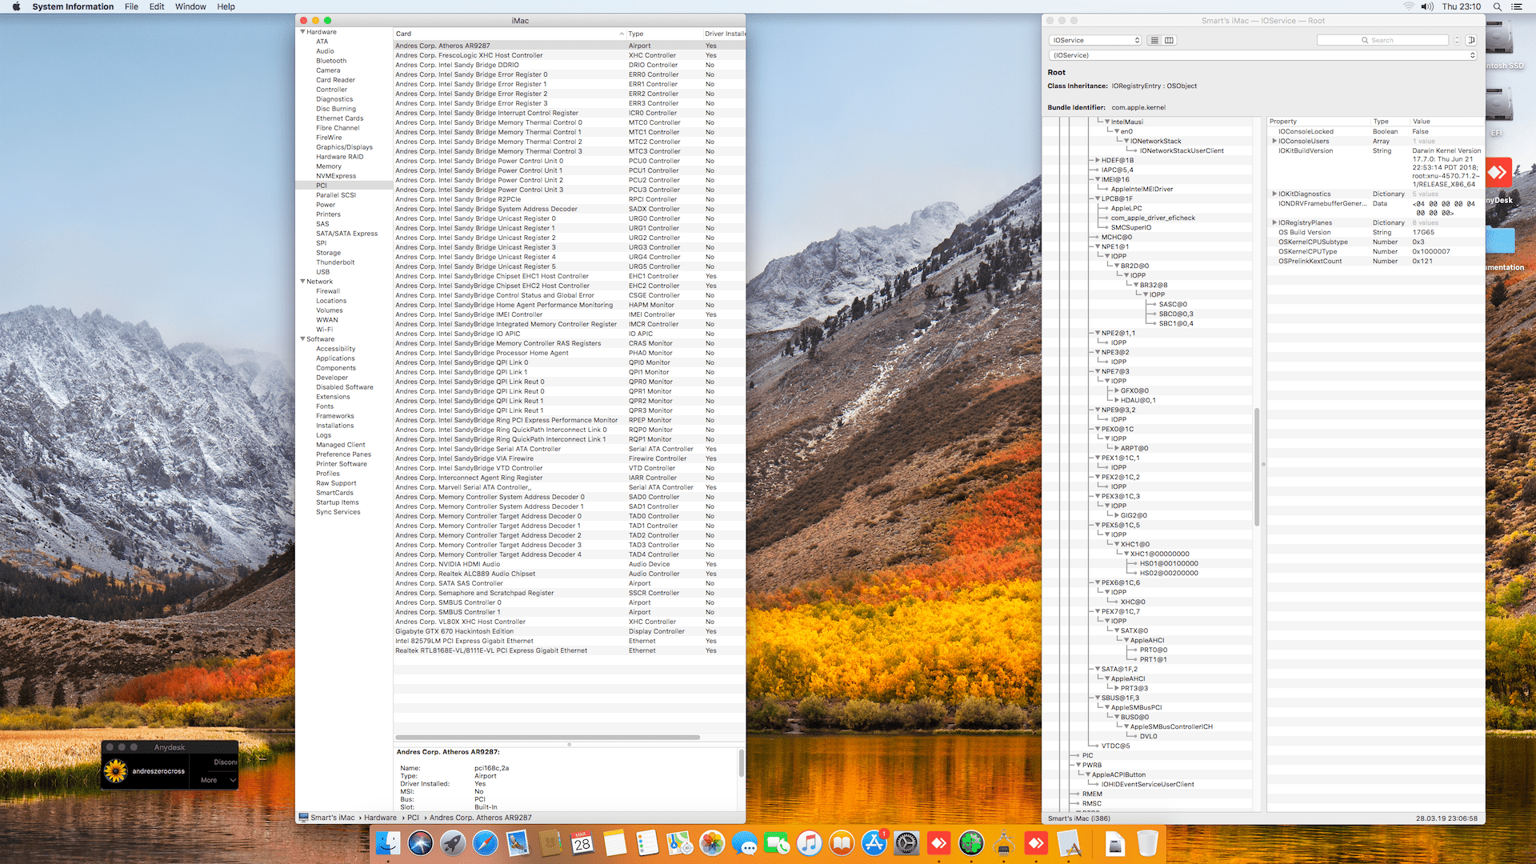Collapse the Network section in sidebar
Viewport: 1536px width, 864px height.
click(x=303, y=282)
